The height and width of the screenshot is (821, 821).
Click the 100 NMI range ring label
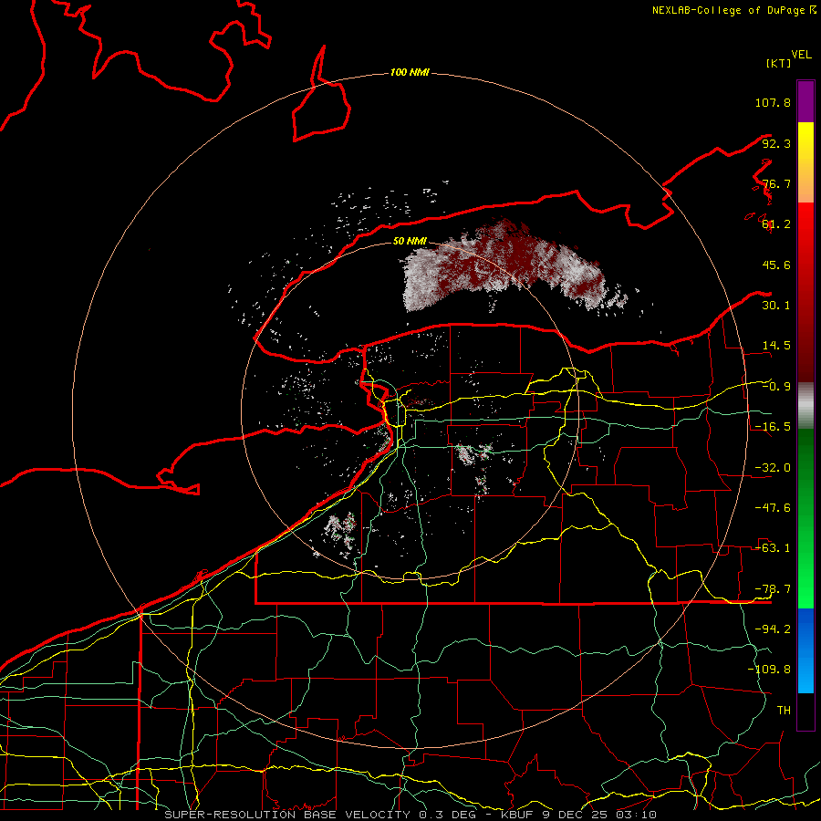pos(410,72)
